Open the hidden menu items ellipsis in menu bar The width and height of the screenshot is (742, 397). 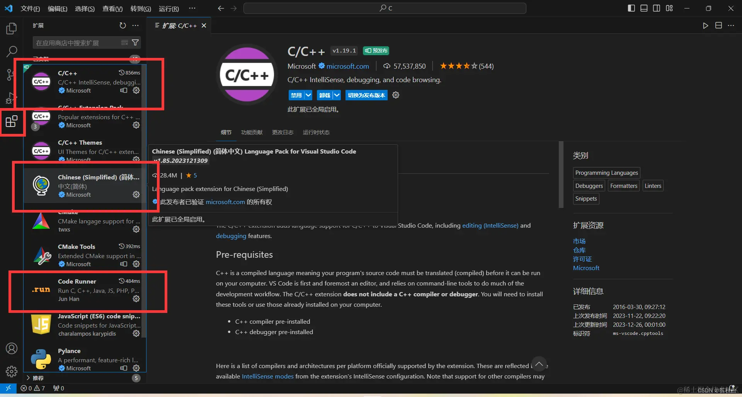pos(192,8)
